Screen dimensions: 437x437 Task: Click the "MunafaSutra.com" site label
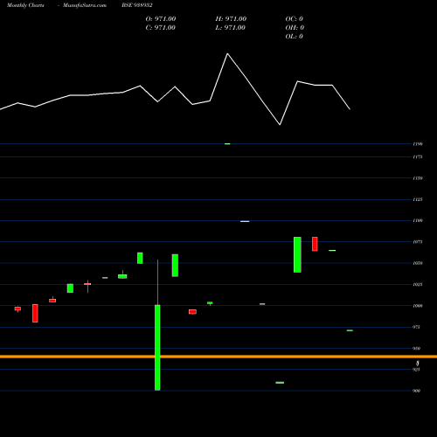[85, 5]
